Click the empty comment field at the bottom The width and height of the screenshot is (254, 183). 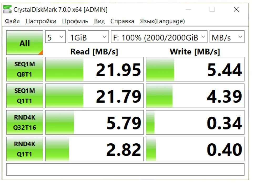click(125, 169)
